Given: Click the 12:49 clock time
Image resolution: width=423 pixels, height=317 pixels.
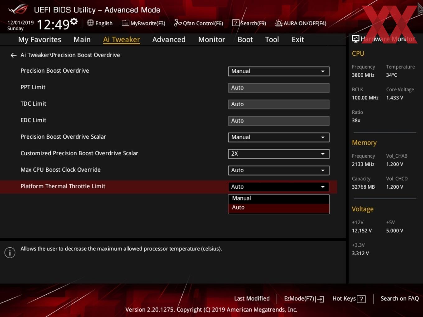Looking at the screenshot, I should [53, 24].
